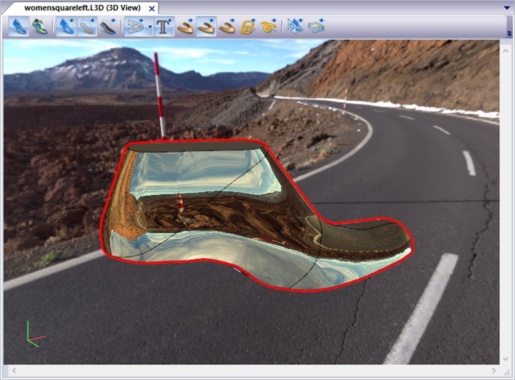The width and height of the screenshot is (515, 380).
Task: Toggle visibility of the black sole unit
Action: click(109, 26)
